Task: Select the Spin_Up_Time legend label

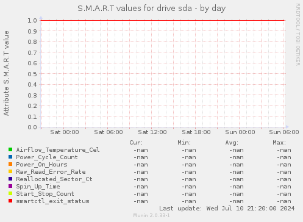Action: (38, 187)
